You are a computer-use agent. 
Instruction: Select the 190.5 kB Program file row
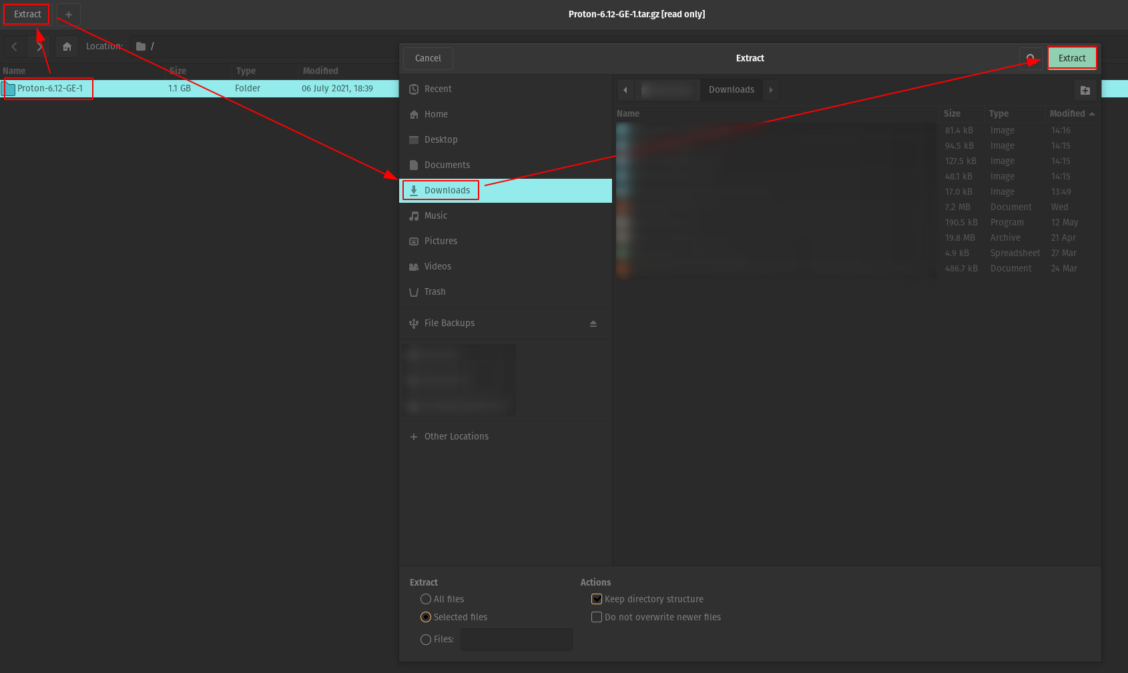coord(857,223)
